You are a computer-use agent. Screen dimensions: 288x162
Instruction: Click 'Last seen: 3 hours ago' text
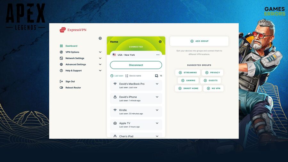[x=130, y=127]
